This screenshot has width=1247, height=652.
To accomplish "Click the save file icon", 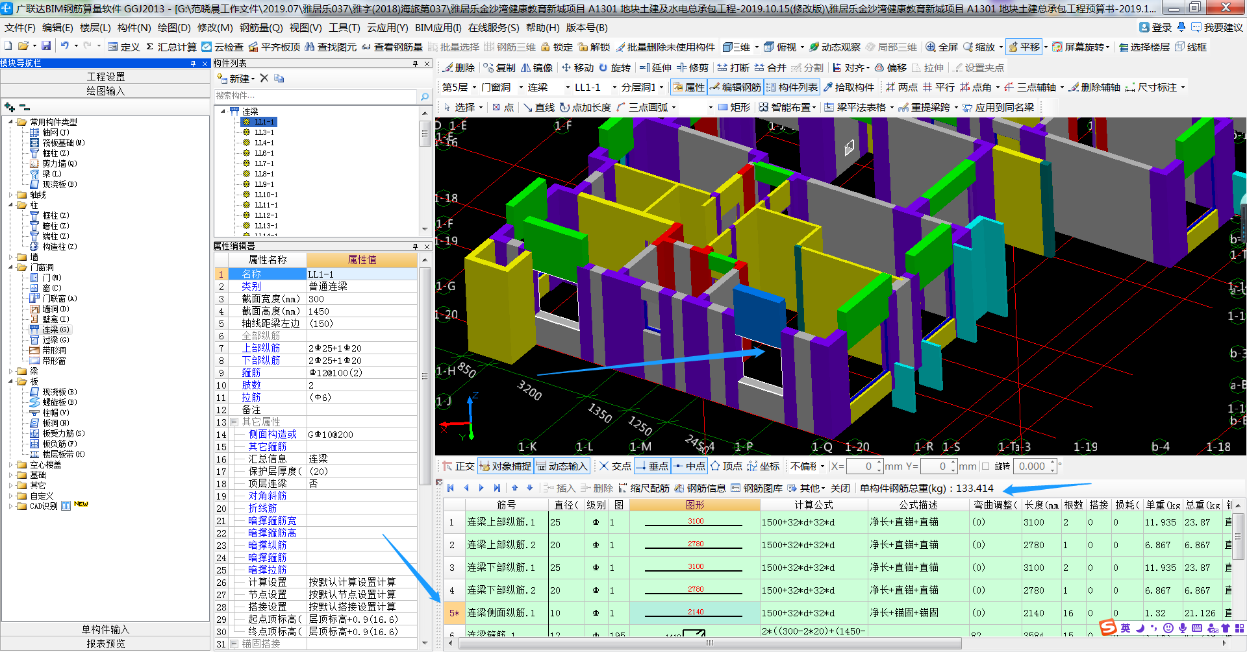I will (x=46, y=46).
